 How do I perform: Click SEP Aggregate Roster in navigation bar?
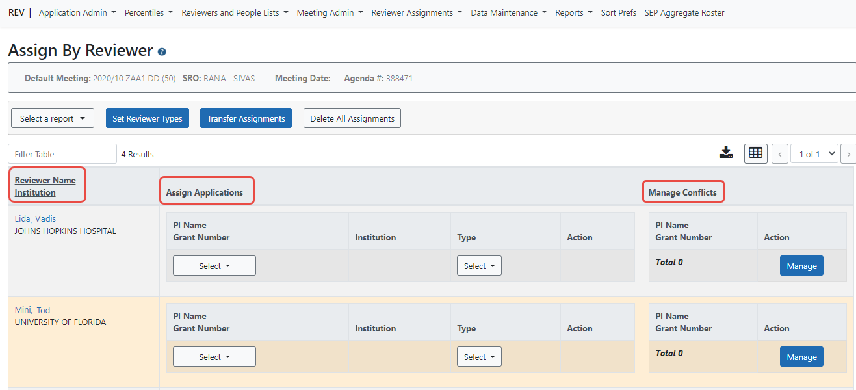tap(684, 13)
